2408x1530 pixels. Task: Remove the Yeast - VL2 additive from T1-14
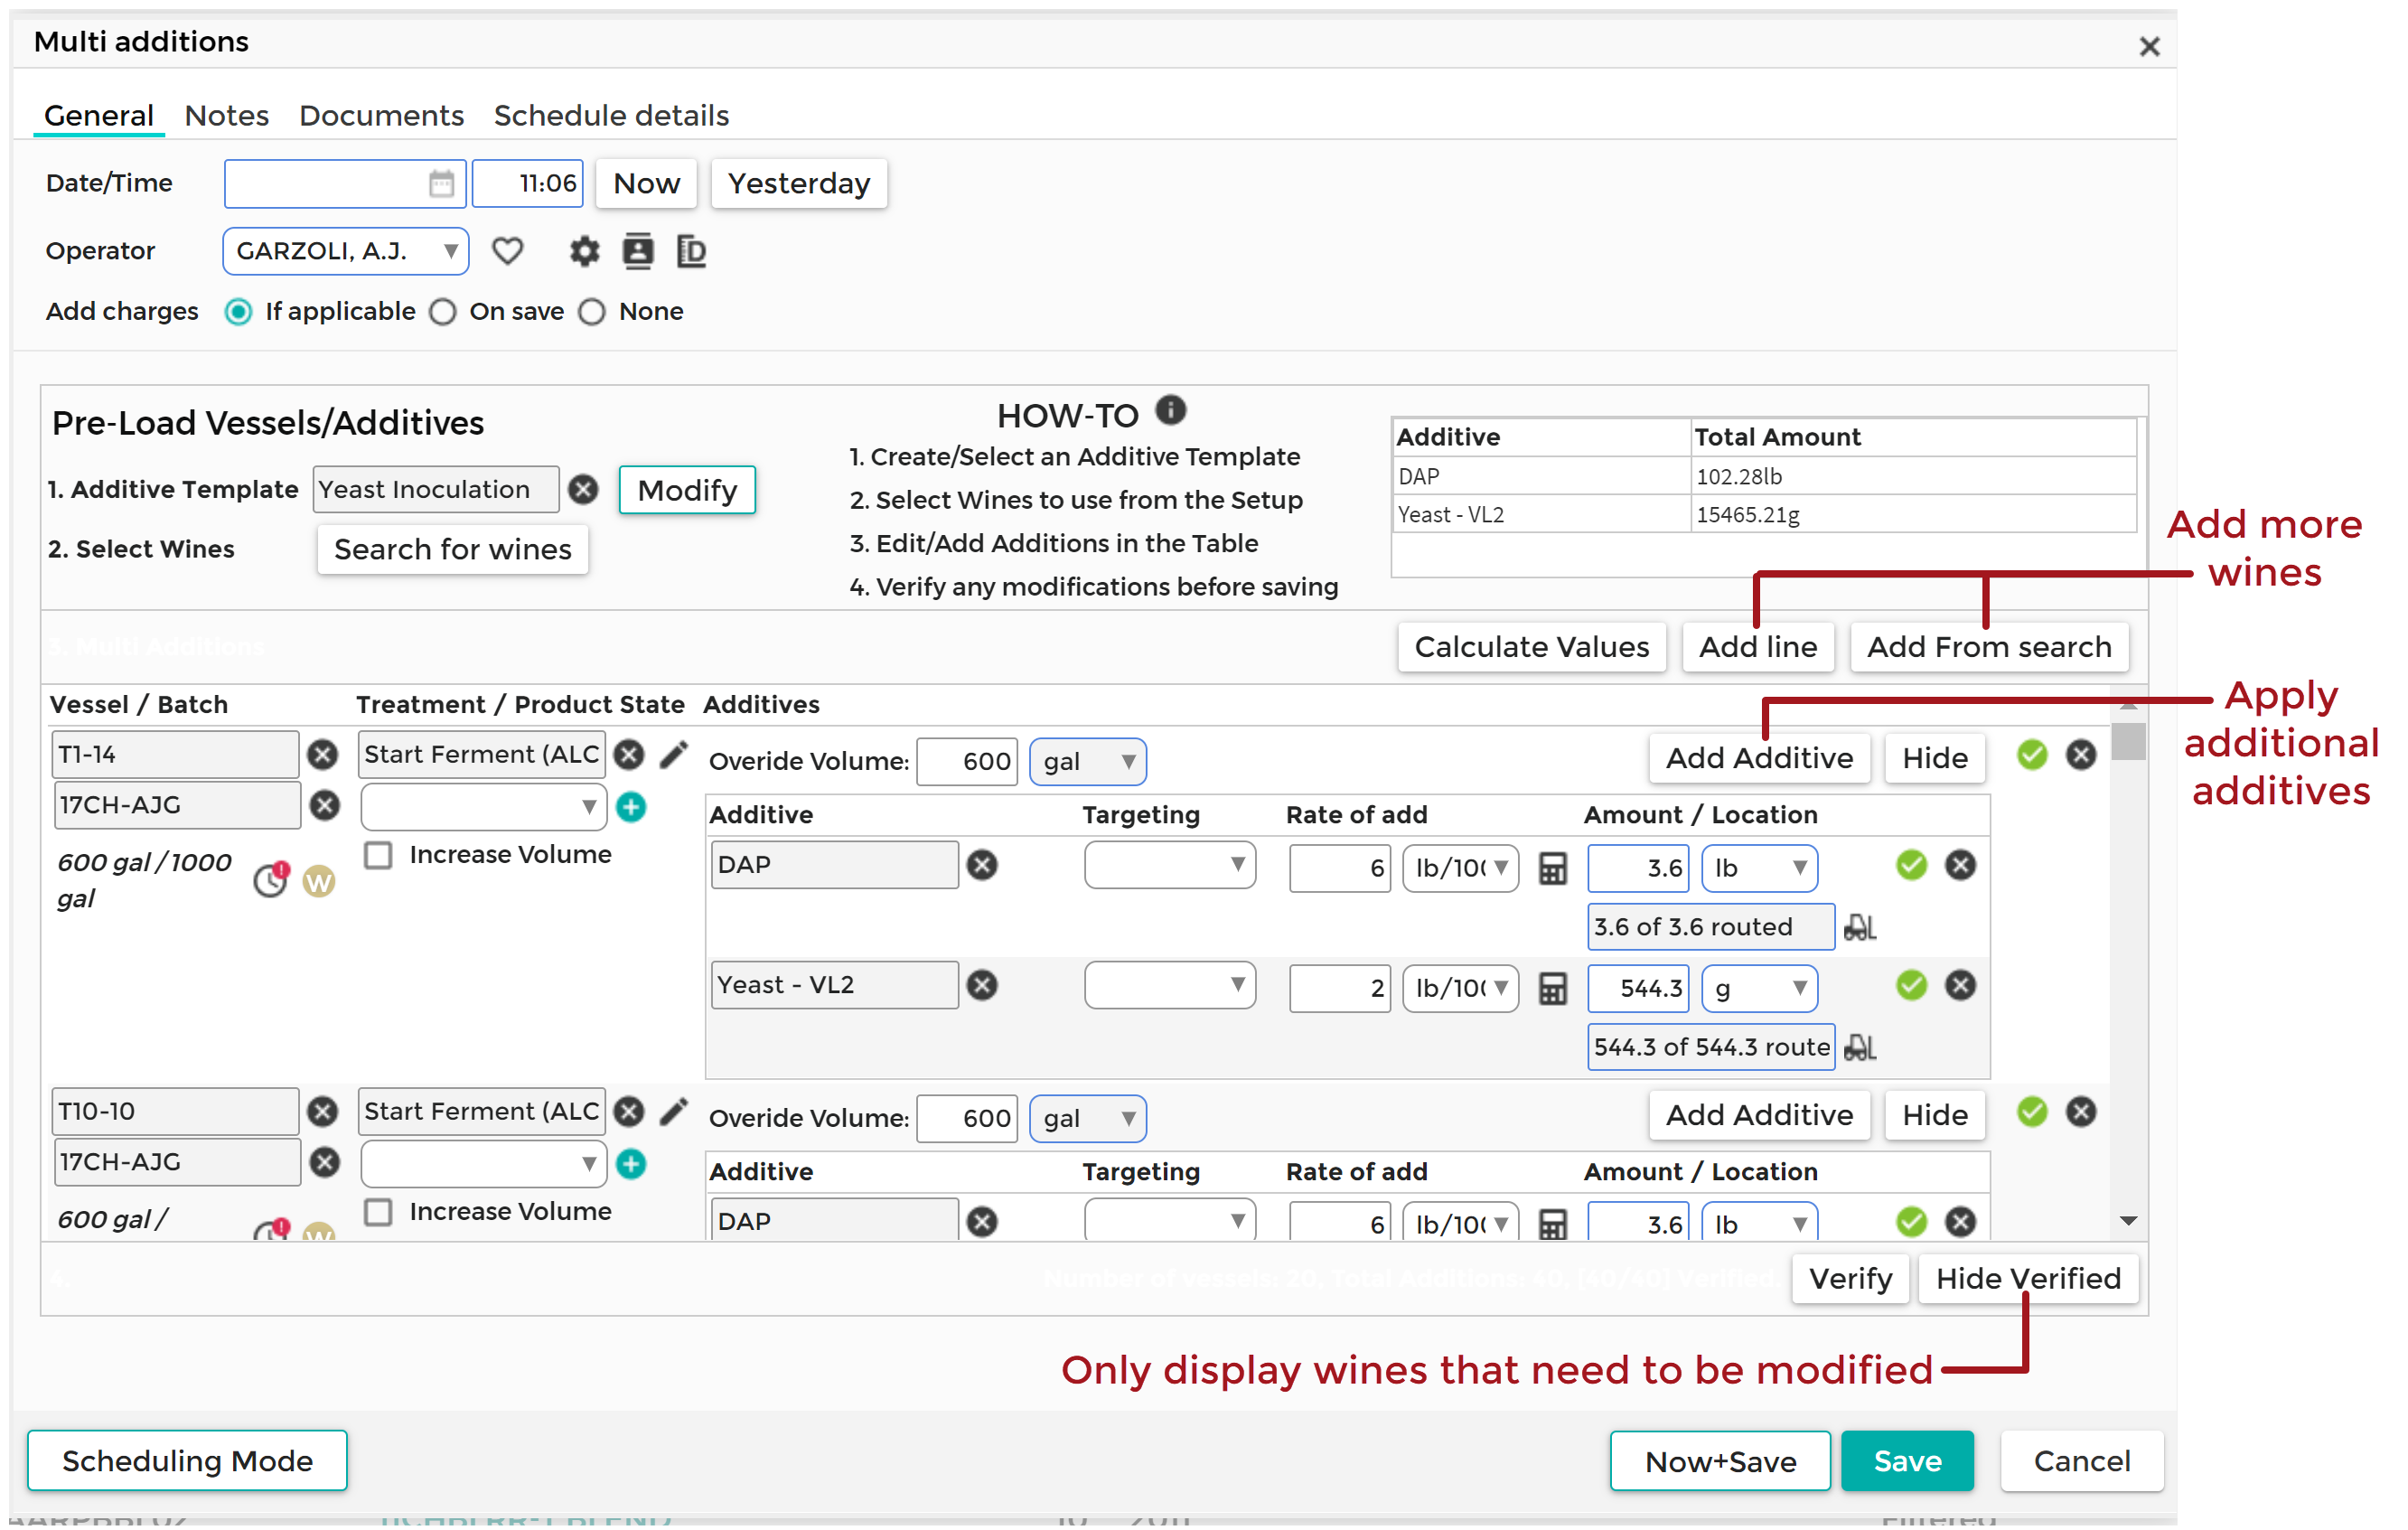[983, 986]
